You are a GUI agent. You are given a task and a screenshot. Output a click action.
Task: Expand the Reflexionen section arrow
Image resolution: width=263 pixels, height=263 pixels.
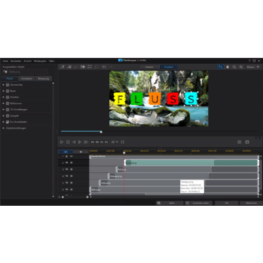3,103
